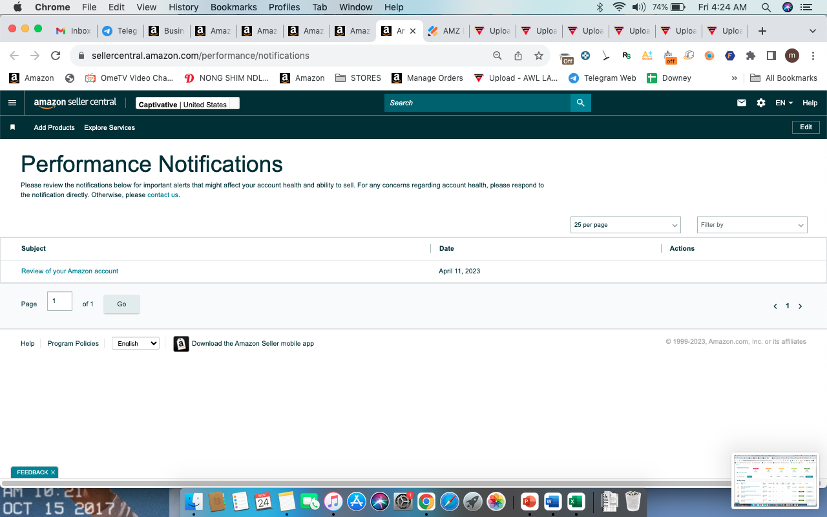827x517 pixels.
Task: Open Add Products
Action: [54, 127]
